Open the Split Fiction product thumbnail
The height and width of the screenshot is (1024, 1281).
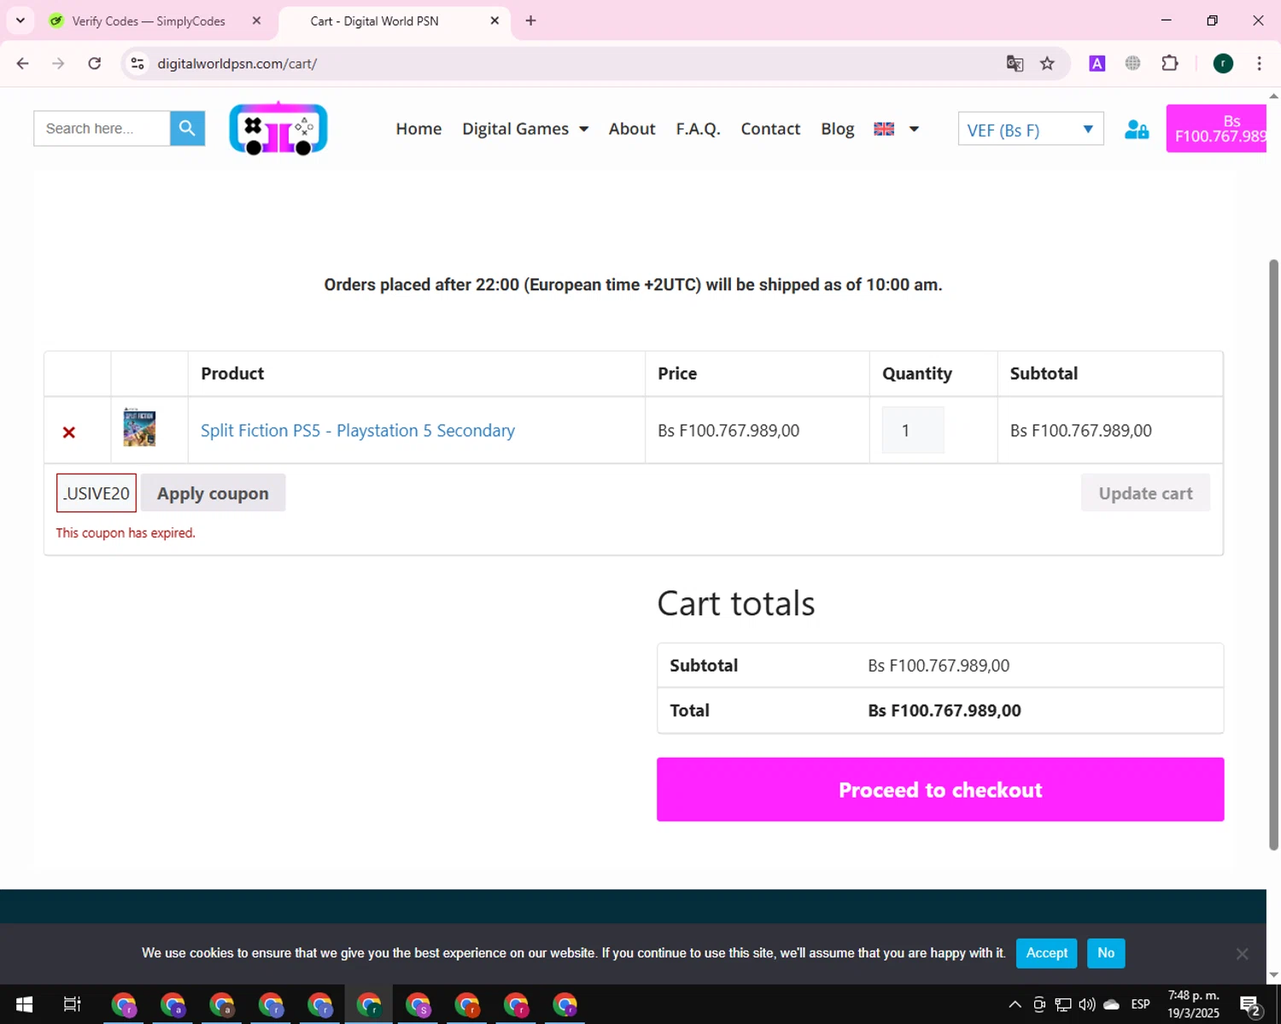[x=139, y=428]
